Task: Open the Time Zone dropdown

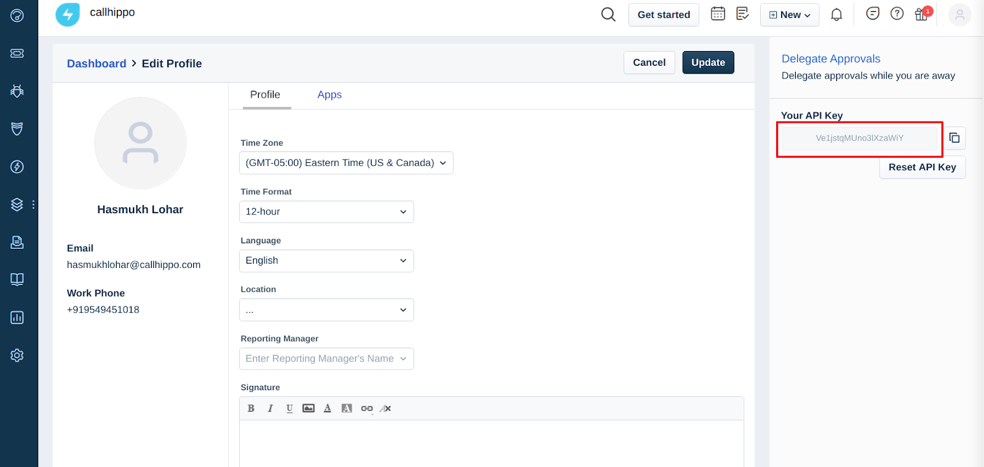Action: 346,163
